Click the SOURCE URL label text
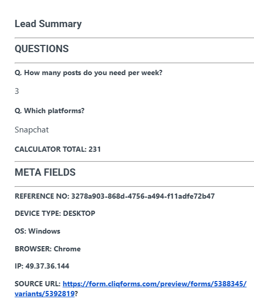254x304 pixels. click(x=38, y=284)
